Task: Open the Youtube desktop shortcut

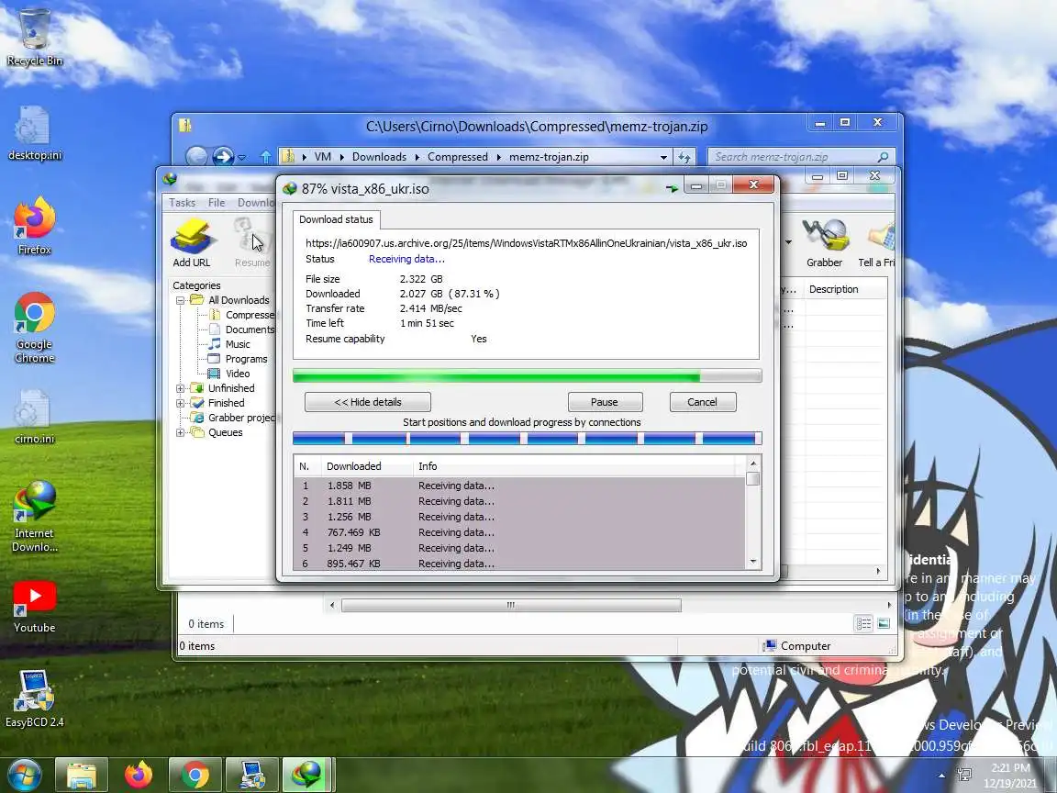Action: 34,607
